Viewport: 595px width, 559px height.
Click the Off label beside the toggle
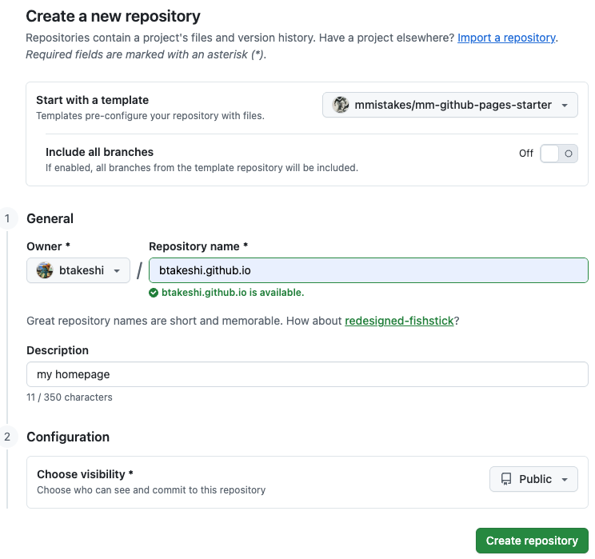tap(525, 154)
